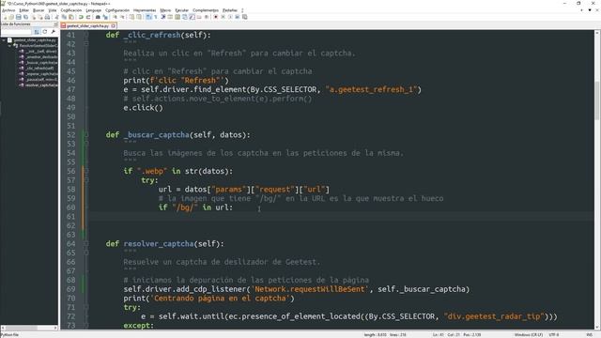Collapse the ResolverGeetestSlider class node
The height and width of the screenshot is (338, 601).
[x=9, y=46]
